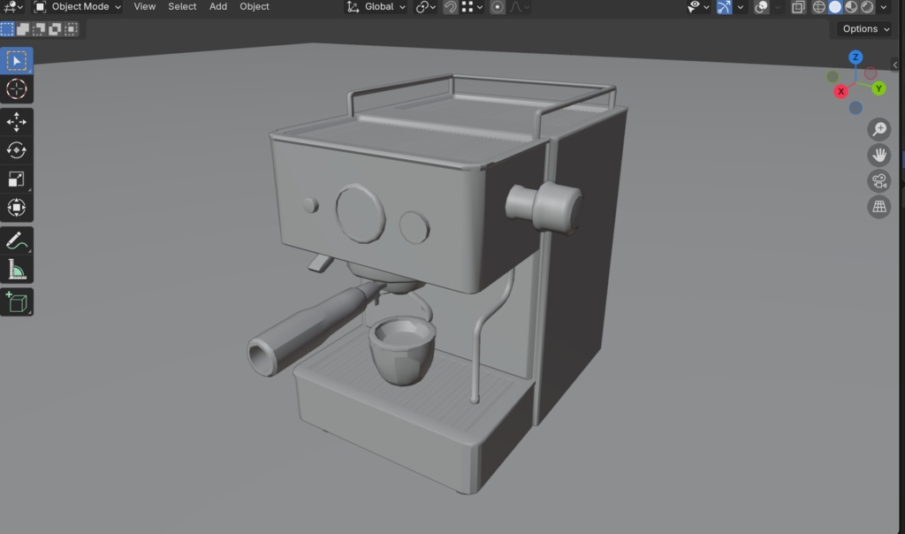The height and width of the screenshot is (534, 905).
Task: Select the 3D Cursor tool
Action: (x=16, y=88)
